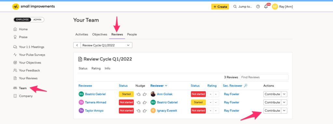333x124 pixels.
Task: Open reviewer Ann Goliak's link
Action: (165, 94)
